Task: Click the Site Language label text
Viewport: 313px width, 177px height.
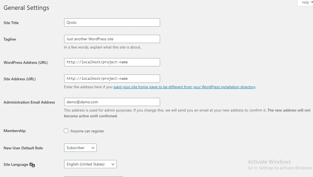Action: (16, 164)
